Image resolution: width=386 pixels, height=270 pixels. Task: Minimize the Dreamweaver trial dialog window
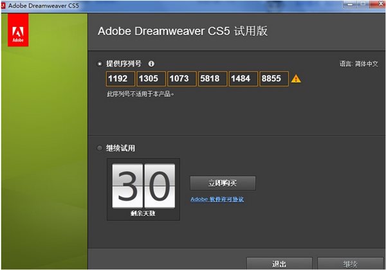click(x=351, y=4)
